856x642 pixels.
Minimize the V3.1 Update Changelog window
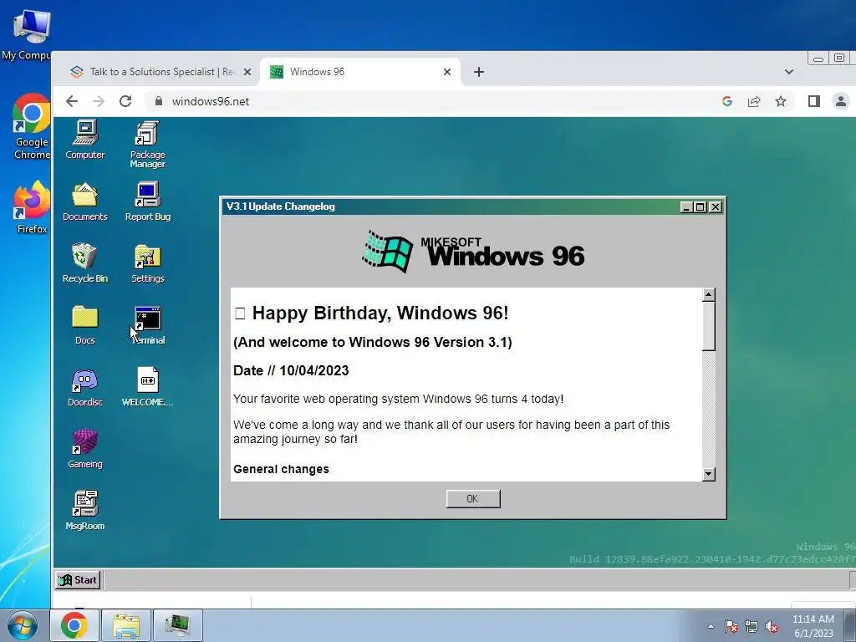click(687, 207)
